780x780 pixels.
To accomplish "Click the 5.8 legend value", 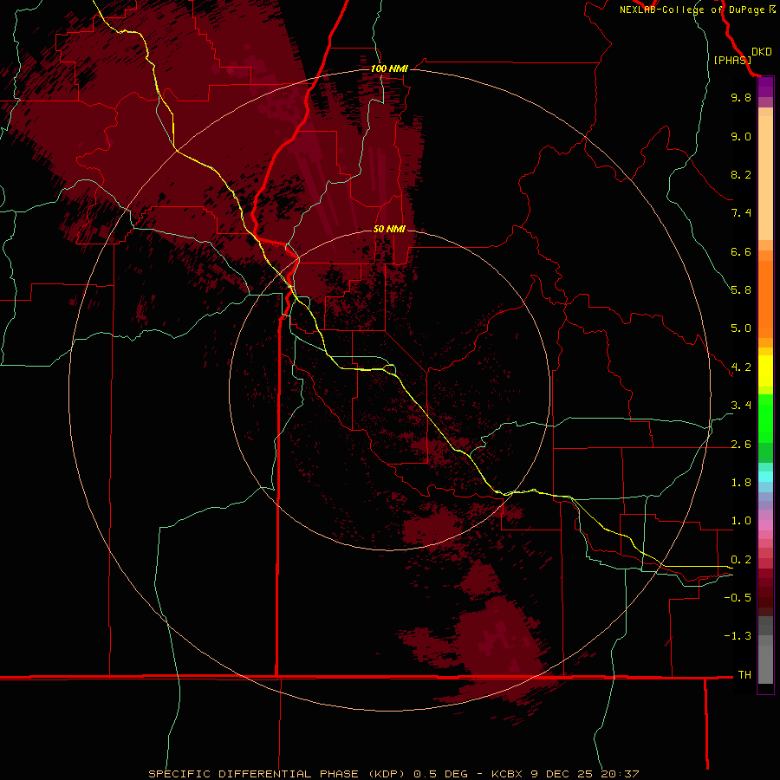I will [x=741, y=290].
